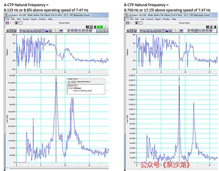Select the 2. Y-OB East tree item
This screenshot has height=171, width=219.
click(x=76, y=88)
